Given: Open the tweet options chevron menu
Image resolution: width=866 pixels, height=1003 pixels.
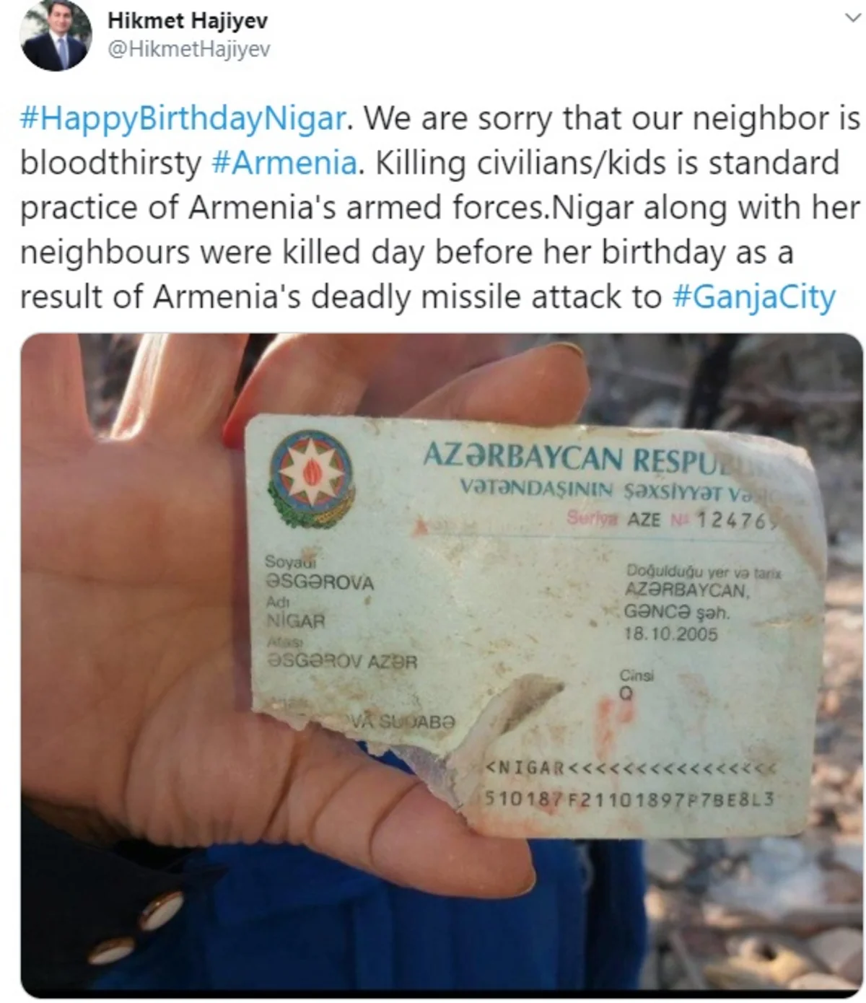Looking at the screenshot, I should coord(852,21).
